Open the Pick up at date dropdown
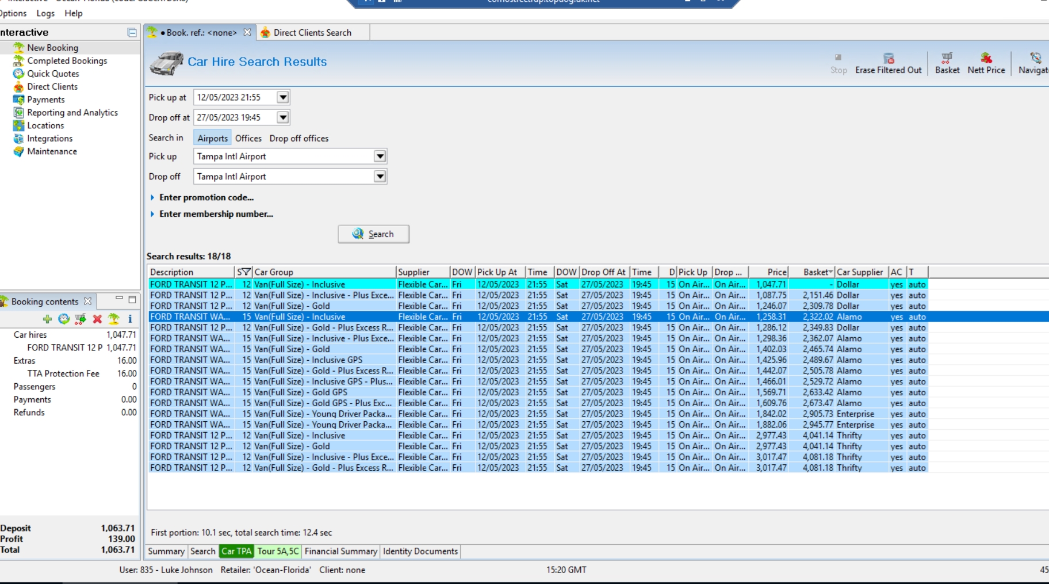The width and height of the screenshot is (1049, 584). (x=283, y=97)
